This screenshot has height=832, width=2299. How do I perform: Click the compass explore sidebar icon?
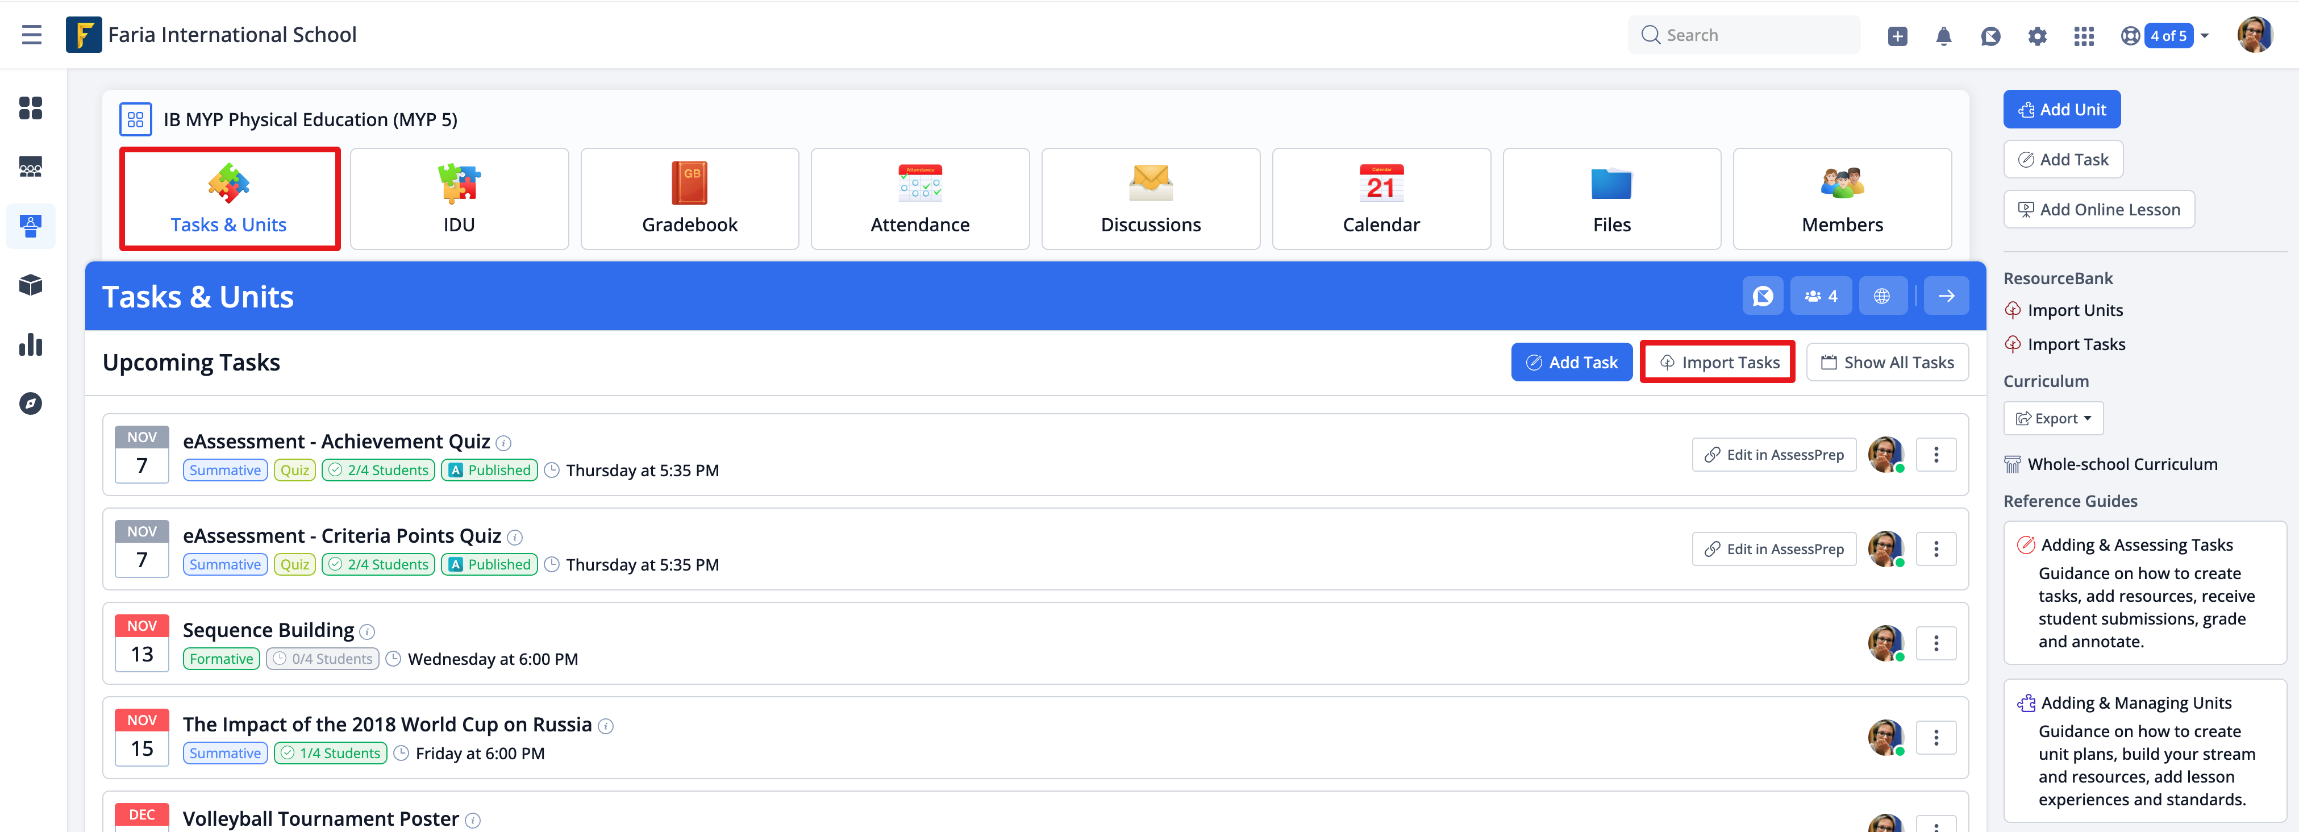point(30,403)
